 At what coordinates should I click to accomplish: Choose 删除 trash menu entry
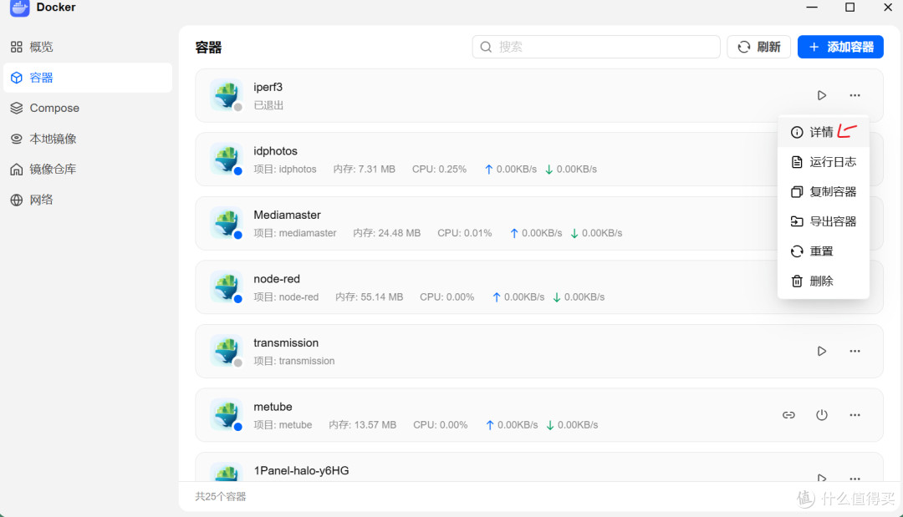(x=823, y=281)
